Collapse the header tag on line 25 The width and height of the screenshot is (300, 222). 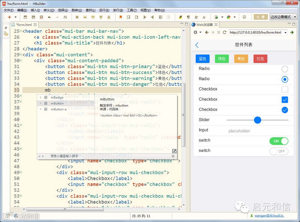click(21, 31)
